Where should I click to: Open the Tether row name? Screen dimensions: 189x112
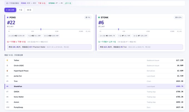[x=16, y=60]
